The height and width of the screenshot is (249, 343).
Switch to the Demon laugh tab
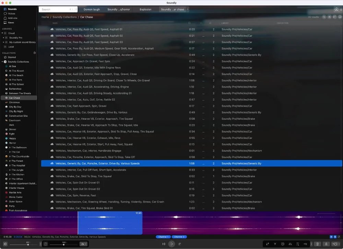[92, 9]
